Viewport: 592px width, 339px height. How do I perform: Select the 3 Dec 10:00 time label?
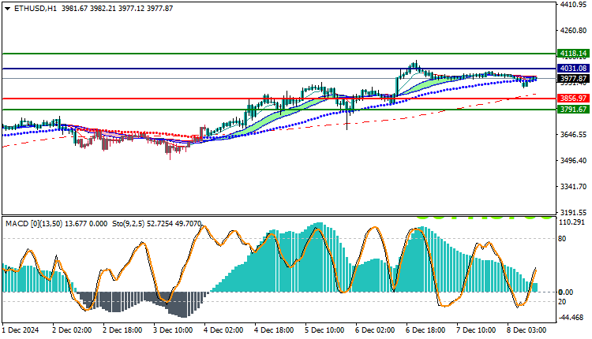174,330
